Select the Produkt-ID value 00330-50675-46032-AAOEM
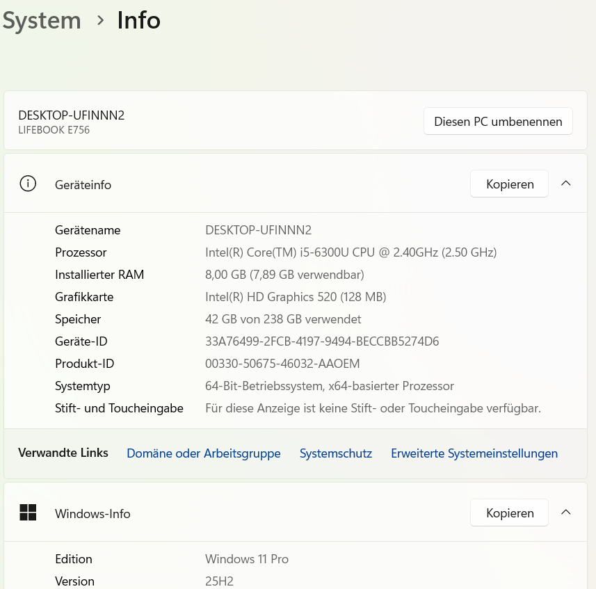Screen dimensions: 596x589 coord(282,364)
